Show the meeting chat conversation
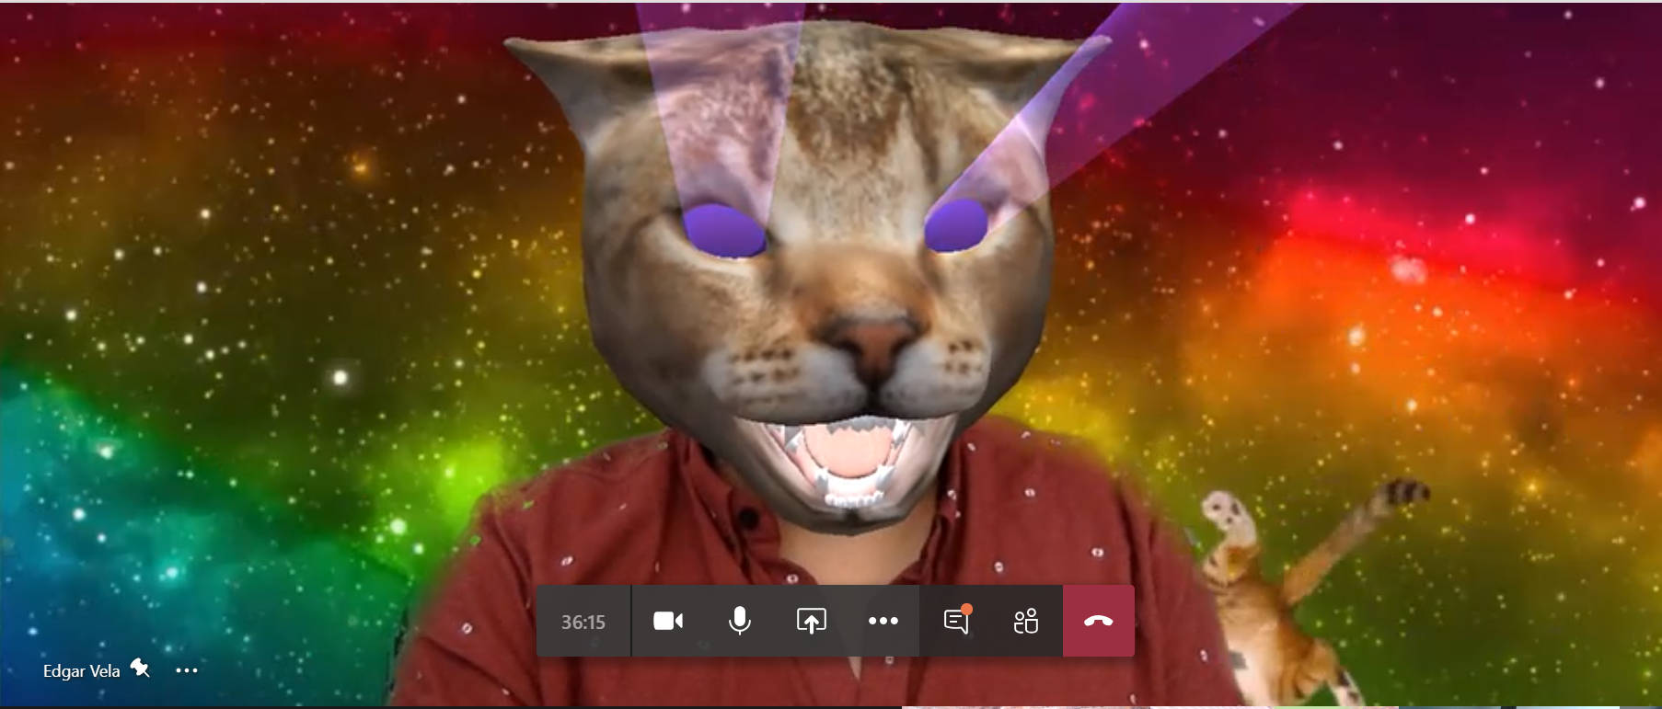 click(x=956, y=622)
